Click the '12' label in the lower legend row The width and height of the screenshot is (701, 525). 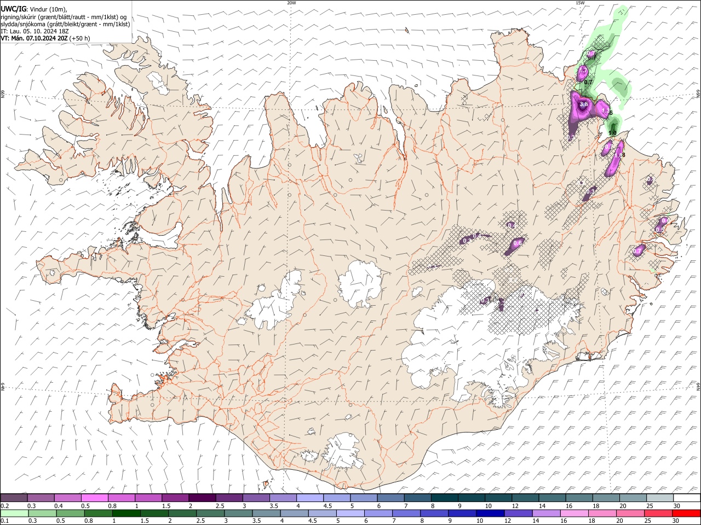tap(509, 521)
